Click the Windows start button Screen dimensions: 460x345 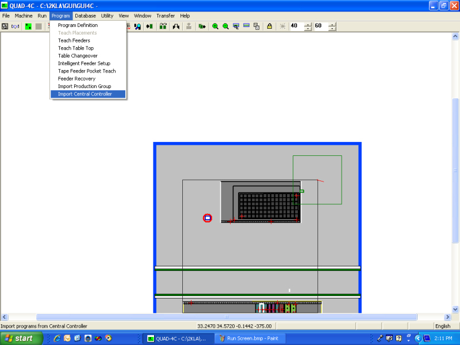coord(21,338)
